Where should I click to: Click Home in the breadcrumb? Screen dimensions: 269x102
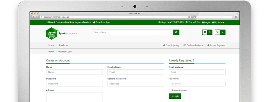[51, 51]
